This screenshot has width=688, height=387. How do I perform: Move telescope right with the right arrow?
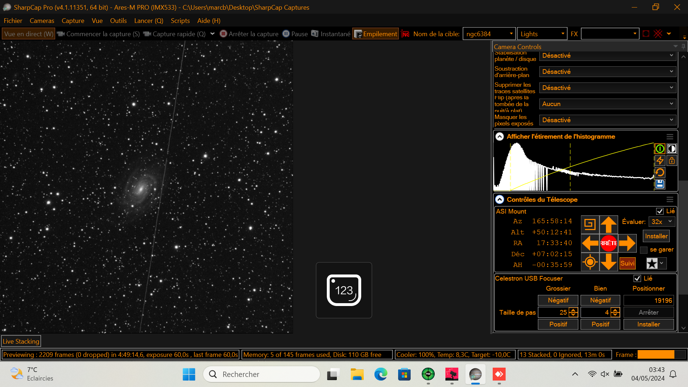pos(627,243)
